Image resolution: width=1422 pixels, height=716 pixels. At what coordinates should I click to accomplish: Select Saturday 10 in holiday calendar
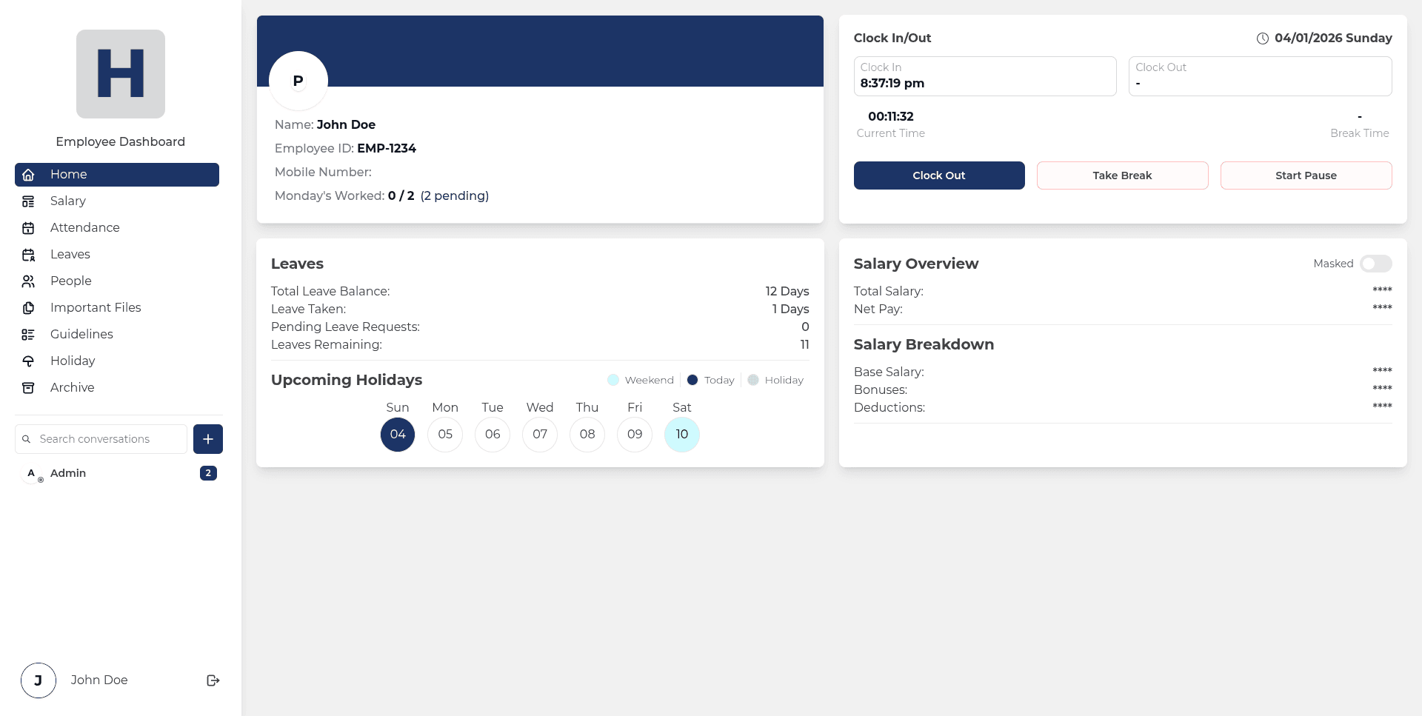[681, 434]
